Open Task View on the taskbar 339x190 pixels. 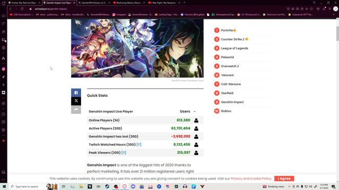pyautogui.click(x=64, y=186)
